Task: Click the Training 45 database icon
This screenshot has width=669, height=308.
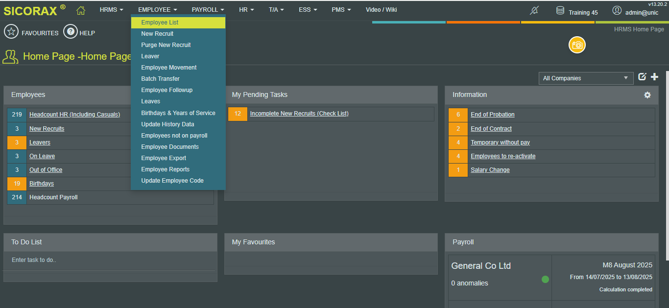Action: [560, 11]
